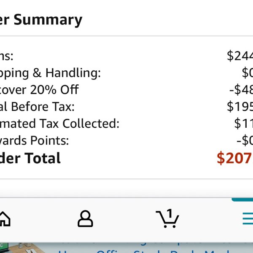The height and width of the screenshot is (253, 253).
Task: Tap the teal active tab indicator
Action: [242, 199]
